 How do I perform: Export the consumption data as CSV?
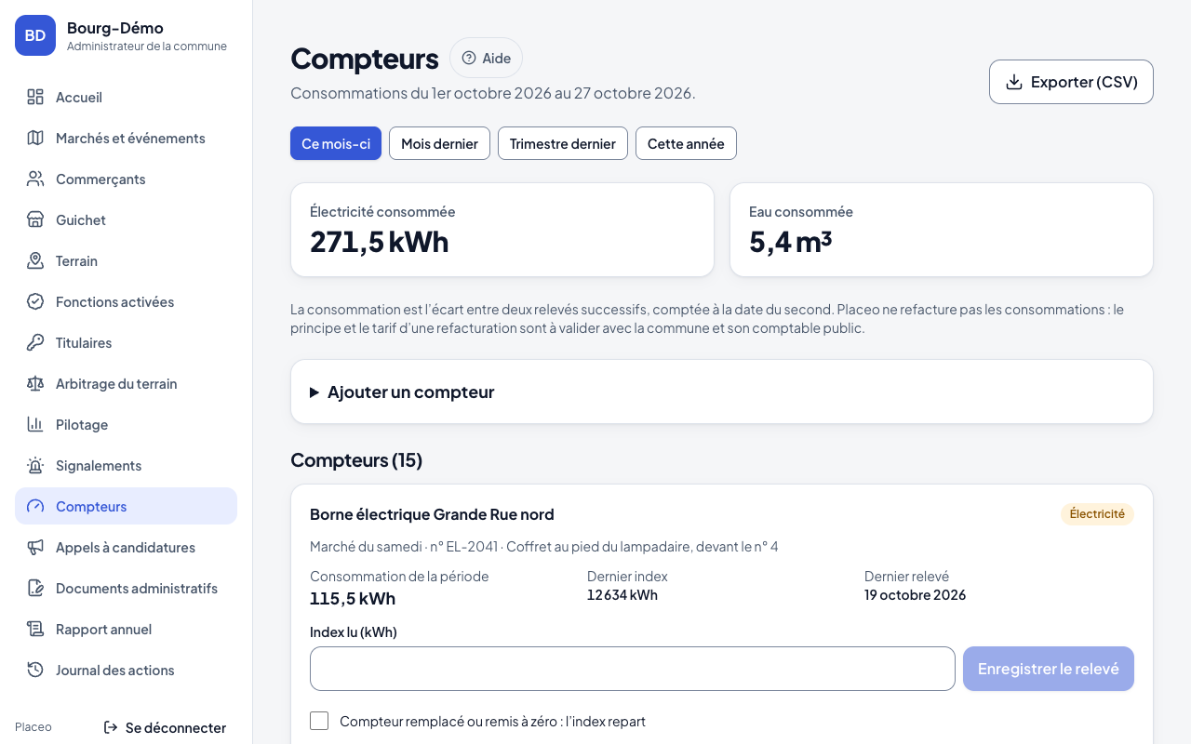coord(1071,82)
